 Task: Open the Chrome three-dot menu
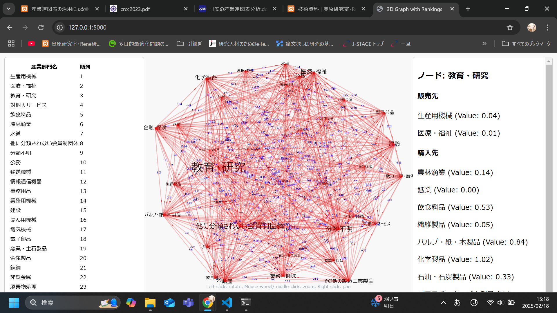(x=547, y=27)
